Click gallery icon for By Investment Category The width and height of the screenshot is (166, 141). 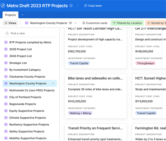point(6,70)
